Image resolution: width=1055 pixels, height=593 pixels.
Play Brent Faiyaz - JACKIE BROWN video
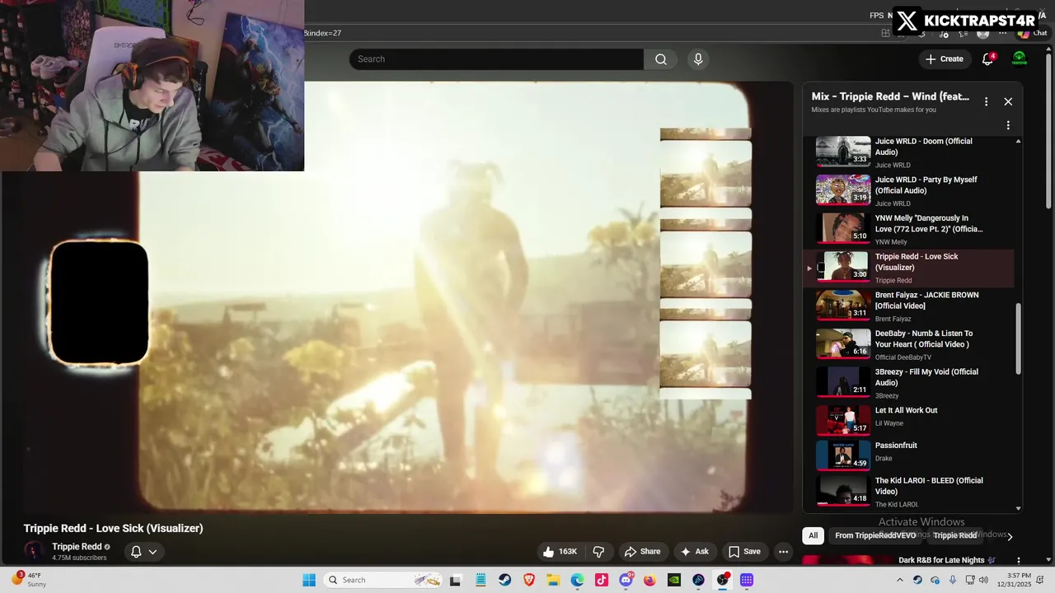(x=910, y=306)
